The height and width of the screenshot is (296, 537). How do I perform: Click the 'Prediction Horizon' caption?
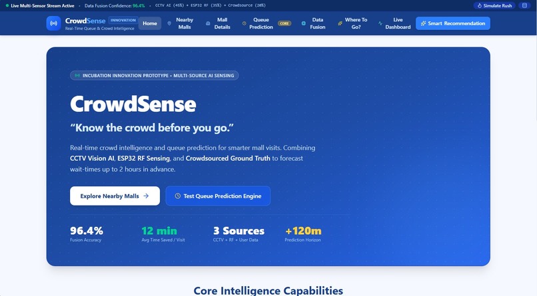click(302, 240)
